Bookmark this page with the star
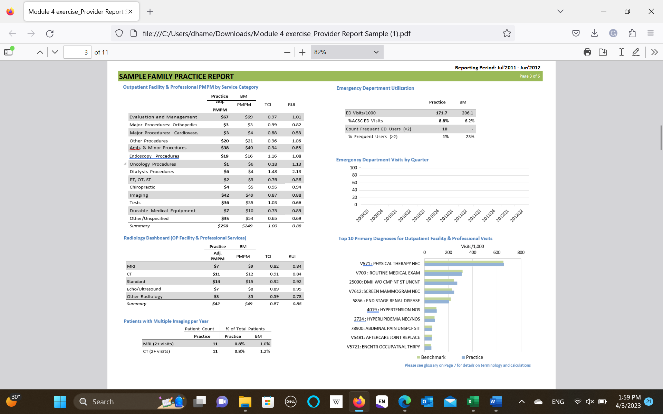This screenshot has width=663, height=414. click(507, 33)
